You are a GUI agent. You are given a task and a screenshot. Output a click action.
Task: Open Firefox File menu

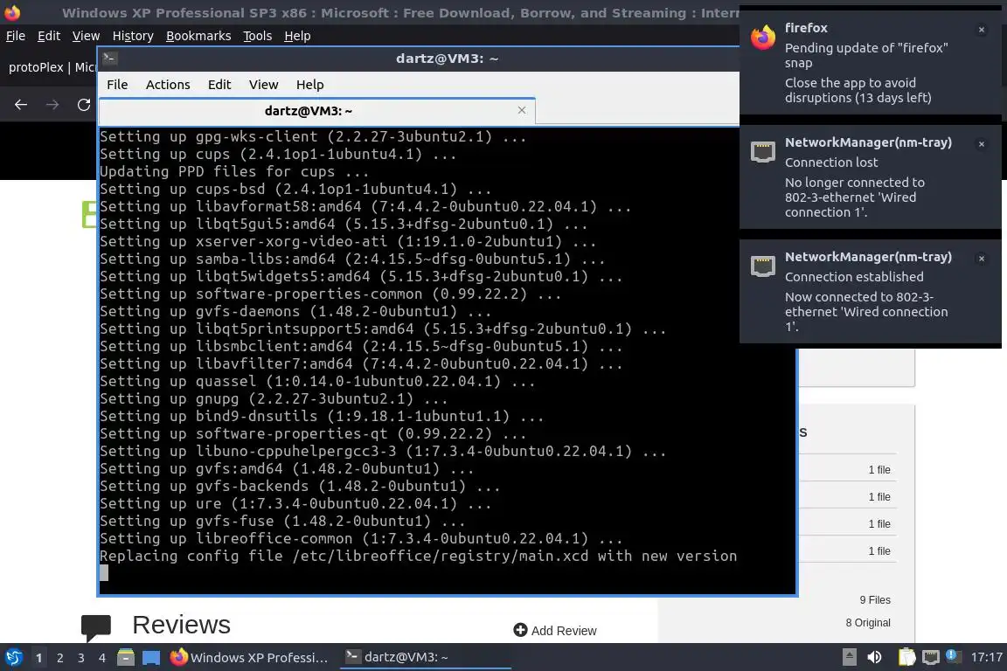pos(16,36)
